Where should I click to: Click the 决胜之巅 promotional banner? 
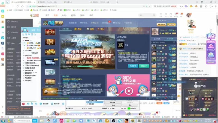(x=87, y=52)
